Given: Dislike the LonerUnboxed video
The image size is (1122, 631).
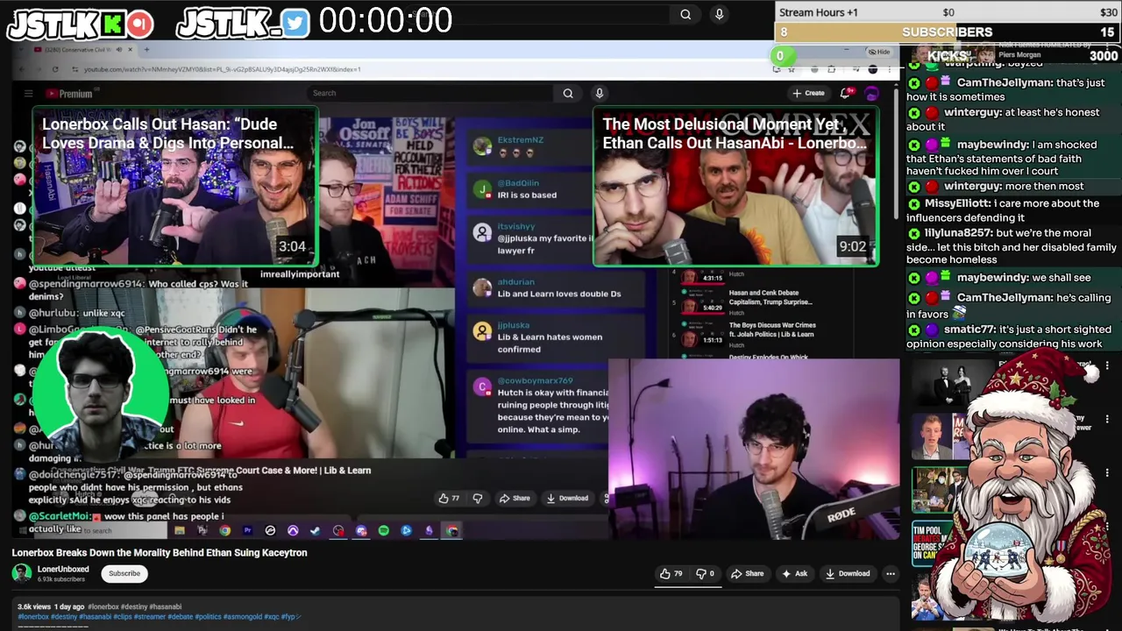Looking at the screenshot, I should 705,574.
